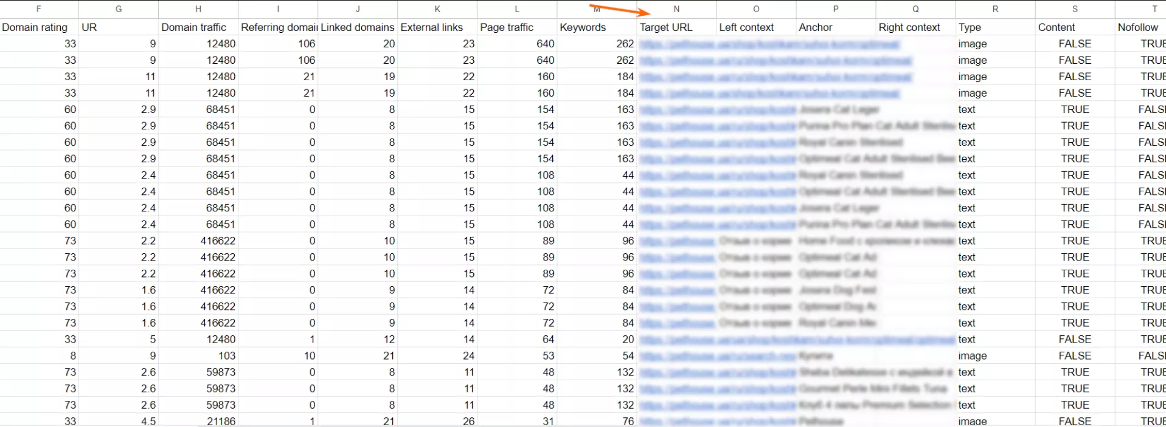Click the "Linked domains" header cell
Viewport: 1166px width, 427px height.
click(x=358, y=27)
